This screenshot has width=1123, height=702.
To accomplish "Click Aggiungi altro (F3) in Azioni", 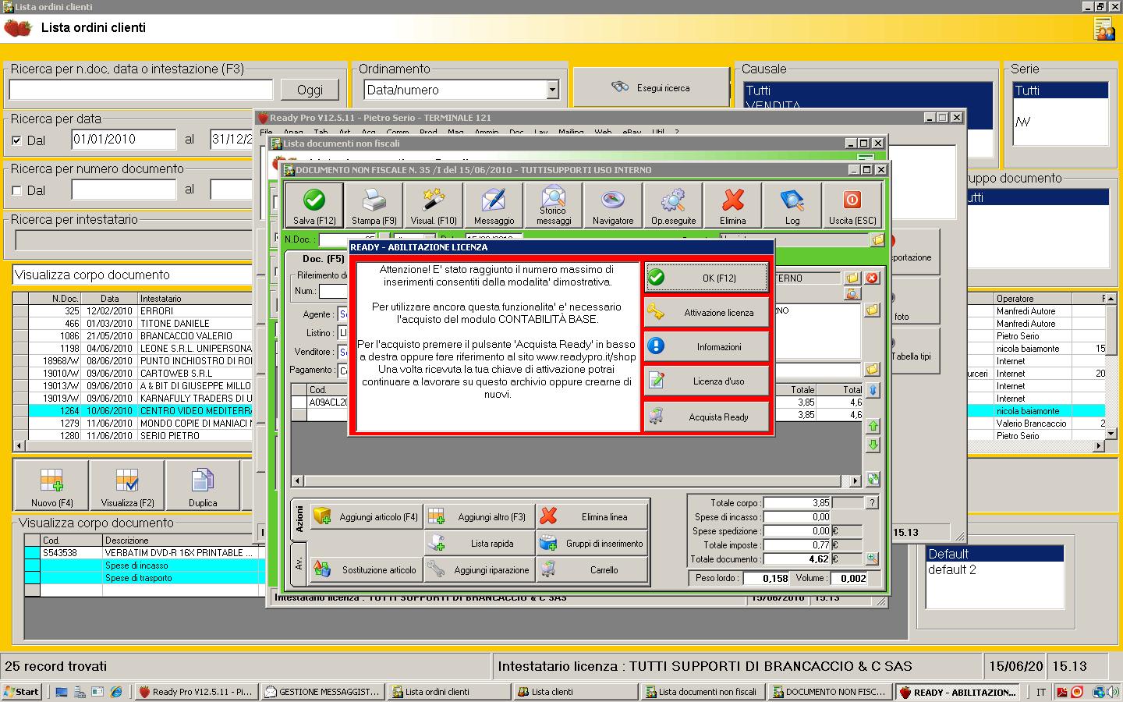I will [x=480, y=516].
